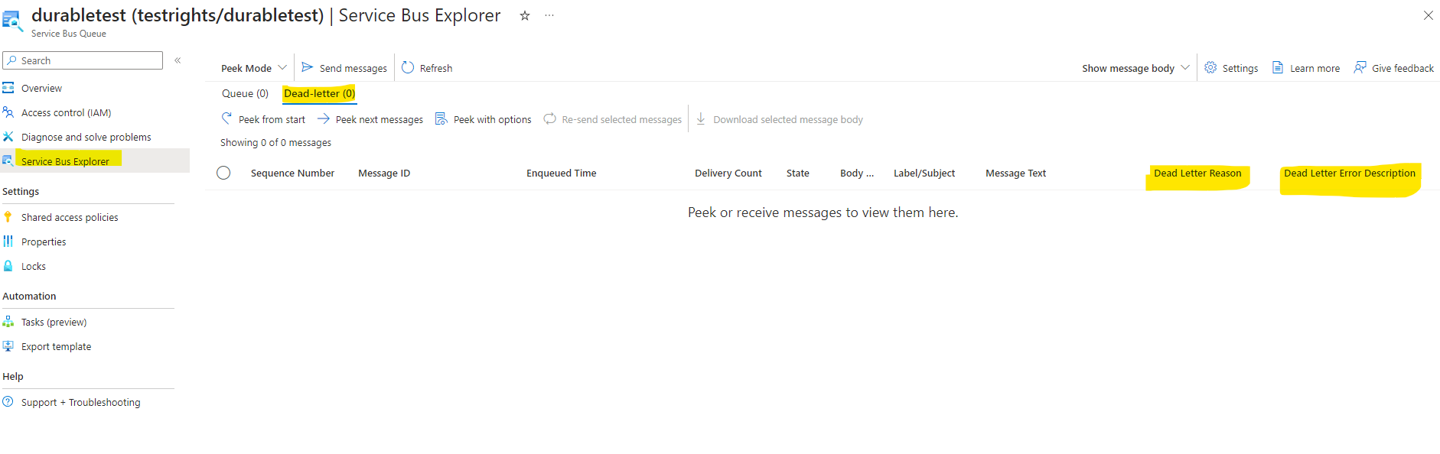Screen dimensions: 1440x454
Task: Click the Peek with options icon
Action: [x=441, y=118]
